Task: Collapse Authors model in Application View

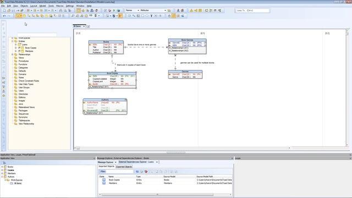Action: 2,177
